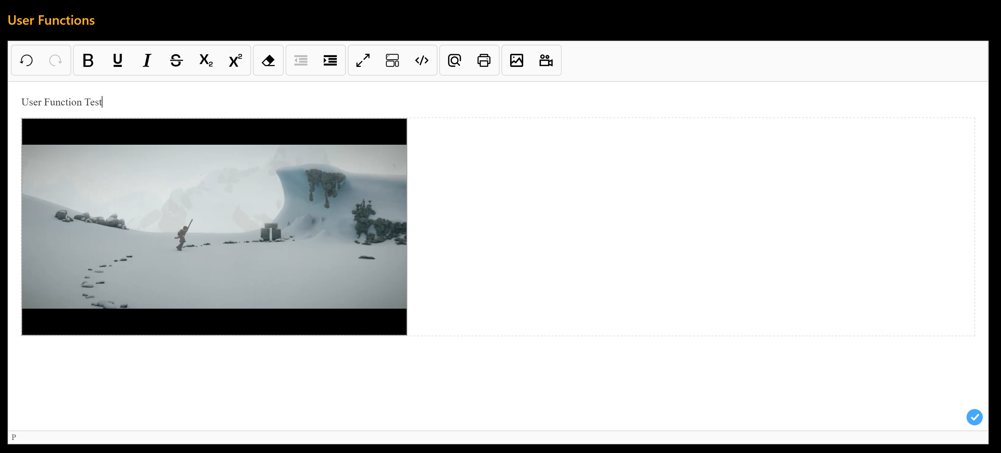
Task: Toggle underline formatting
Action: (x=117, y=60)
